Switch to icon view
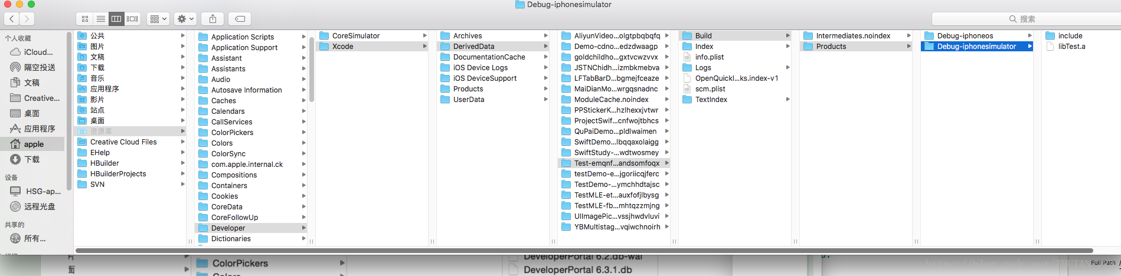 pos(84,19)
